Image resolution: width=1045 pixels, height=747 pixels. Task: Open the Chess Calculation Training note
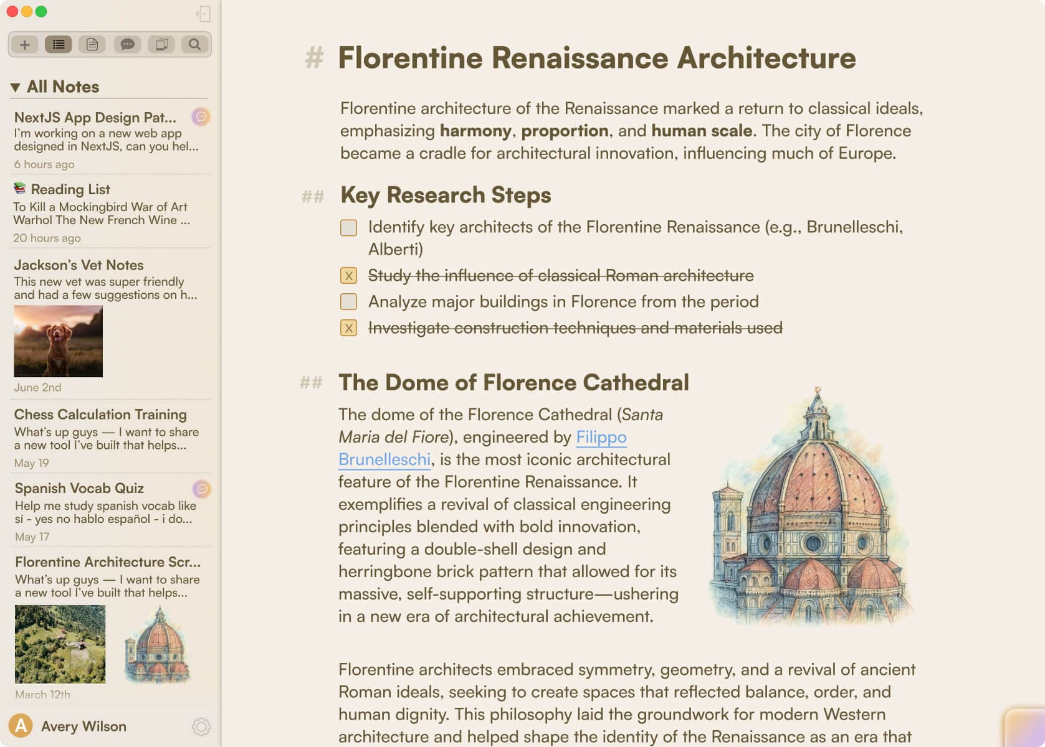tap(110, 437)
